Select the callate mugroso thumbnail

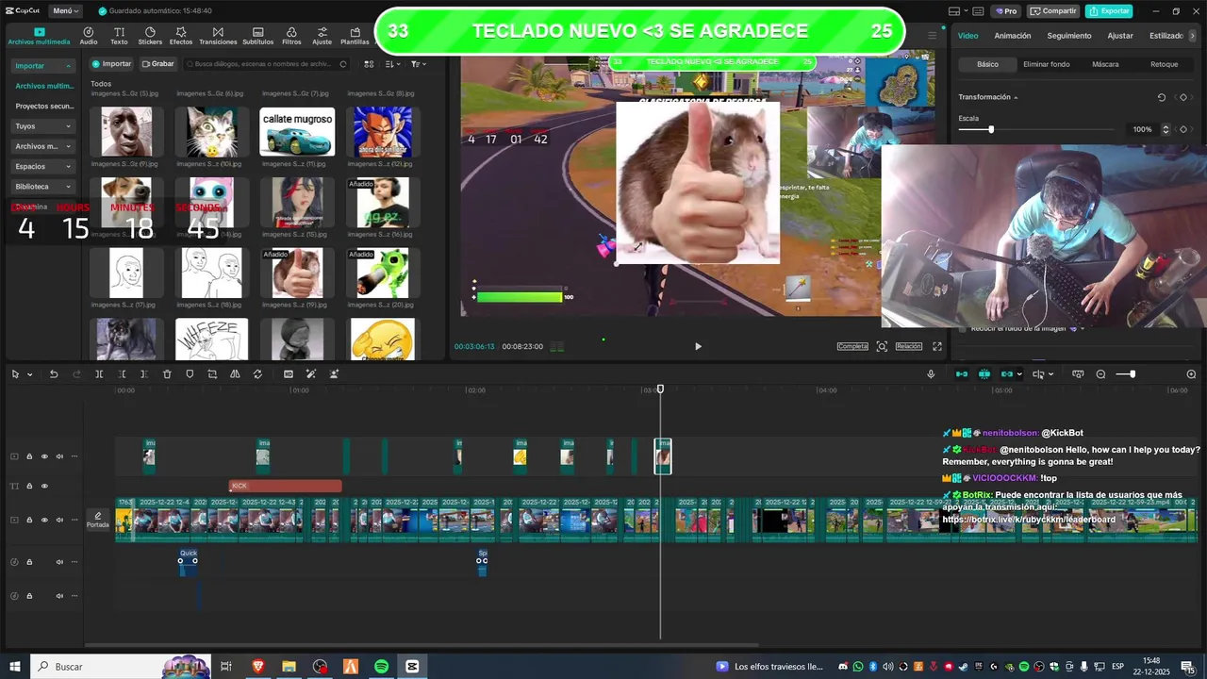pos(297,131)
